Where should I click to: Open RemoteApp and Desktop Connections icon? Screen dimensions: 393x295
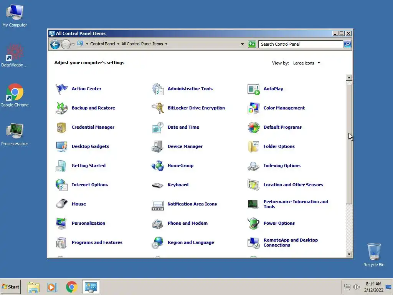pos(253,243)
